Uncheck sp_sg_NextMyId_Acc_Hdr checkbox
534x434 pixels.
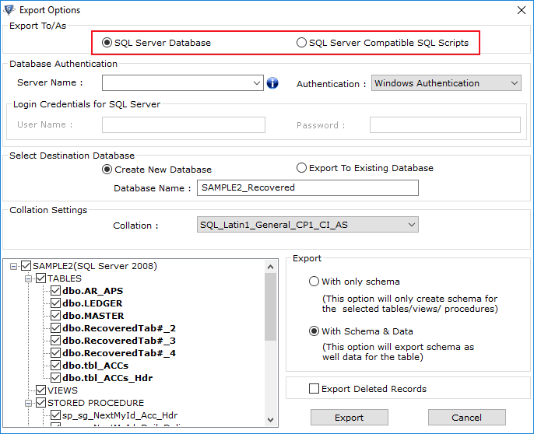55,415
